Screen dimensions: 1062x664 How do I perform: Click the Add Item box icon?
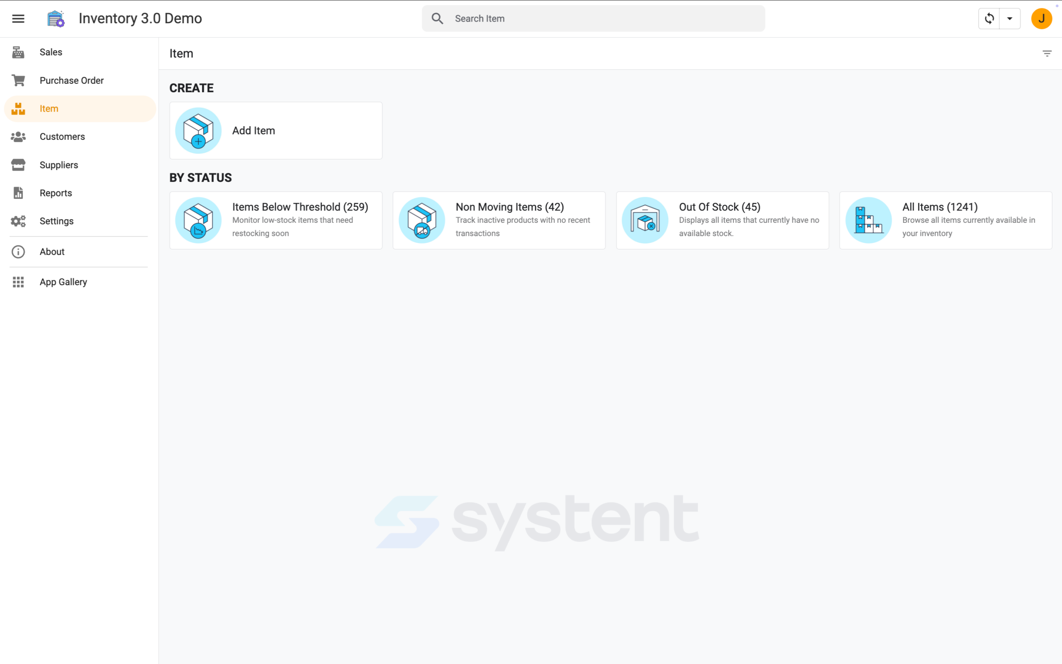pyautogui.click(x=198, y=130)
